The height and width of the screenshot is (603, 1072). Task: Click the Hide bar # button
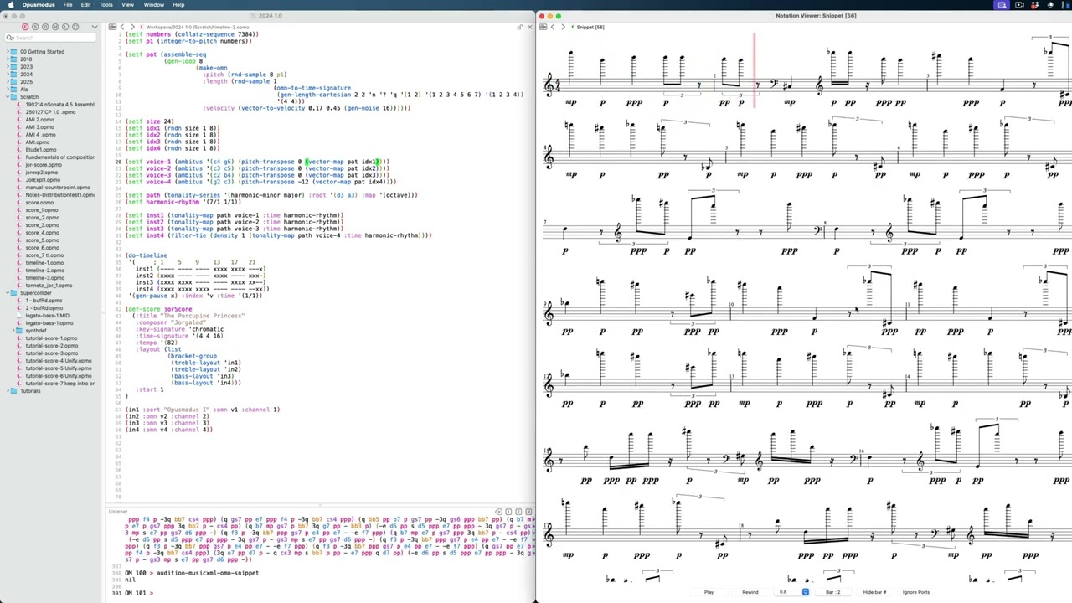pyautogui.click(x=874, y=592)
